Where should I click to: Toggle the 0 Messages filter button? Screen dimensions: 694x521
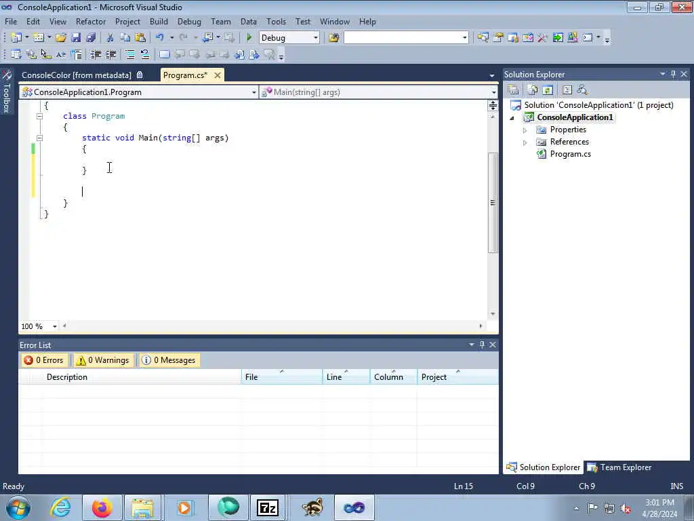point(169,360)
